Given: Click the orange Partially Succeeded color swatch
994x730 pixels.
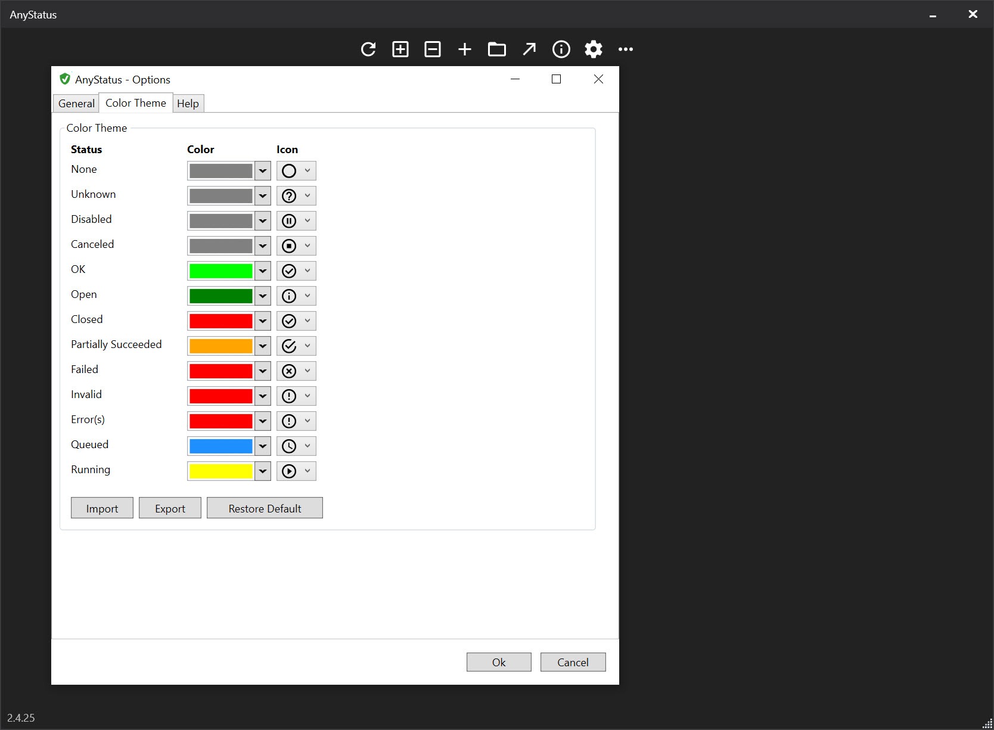Looking at the screenshot, I should click(221, 346).
